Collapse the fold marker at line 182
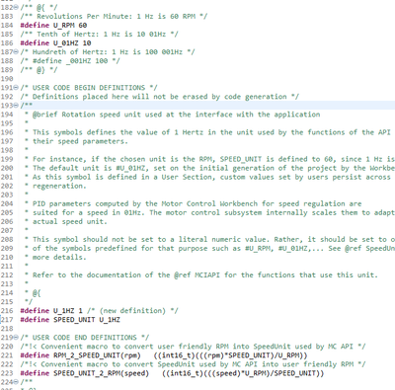 pos(17,7)
